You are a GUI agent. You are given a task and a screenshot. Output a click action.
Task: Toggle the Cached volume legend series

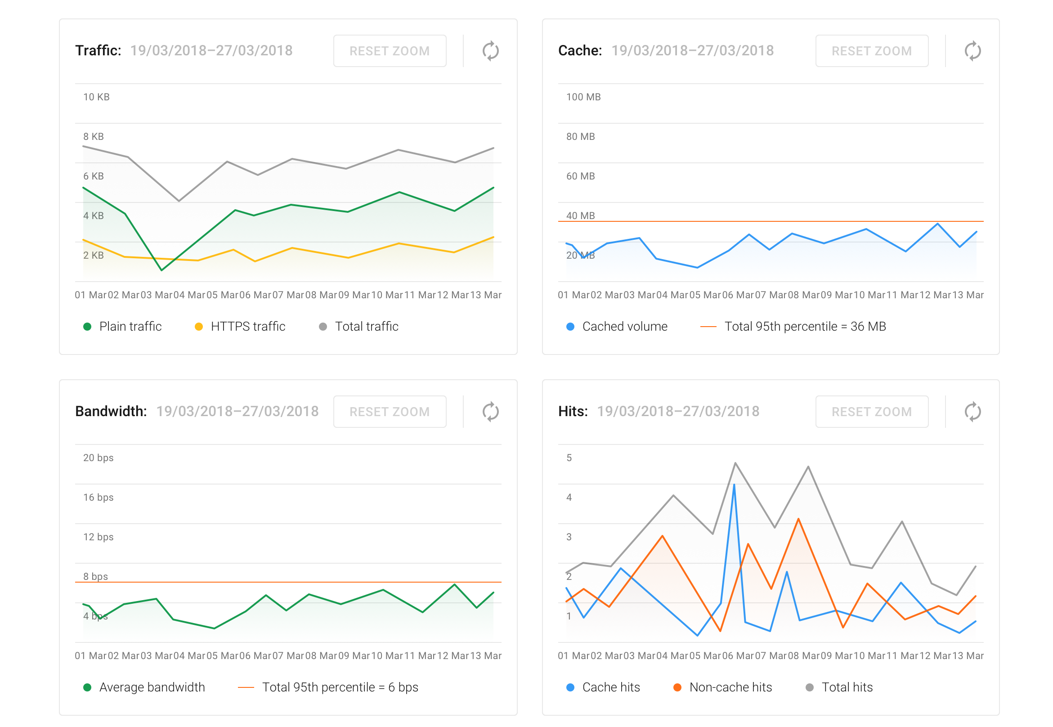[x=617, y=326]
